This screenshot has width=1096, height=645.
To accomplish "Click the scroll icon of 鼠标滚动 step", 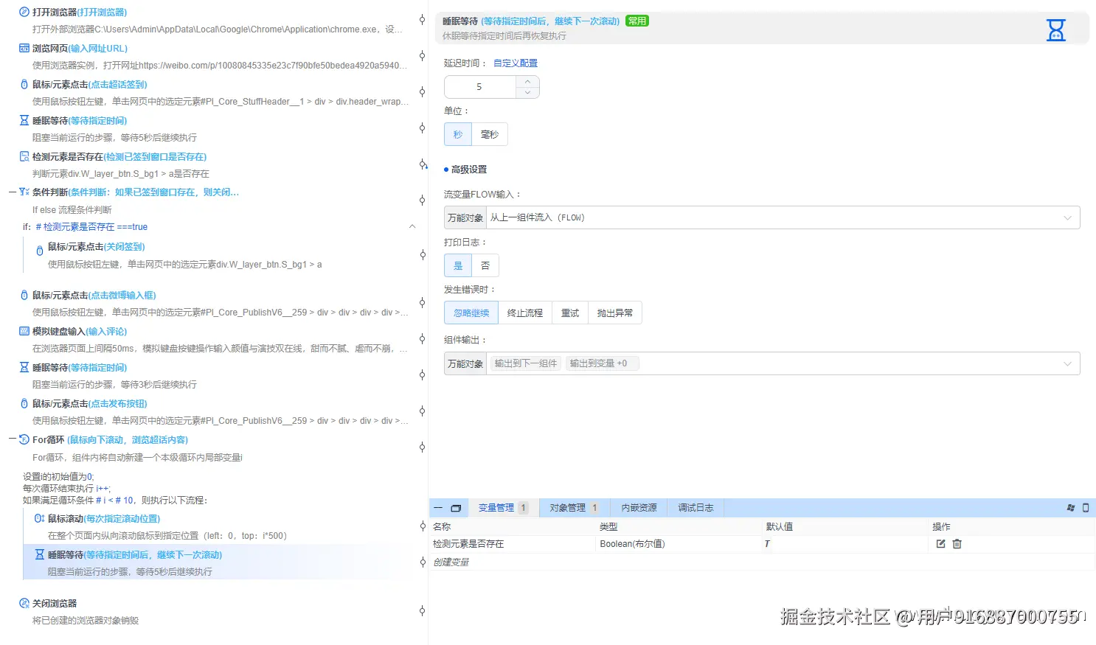I will [x=40, y=519].
